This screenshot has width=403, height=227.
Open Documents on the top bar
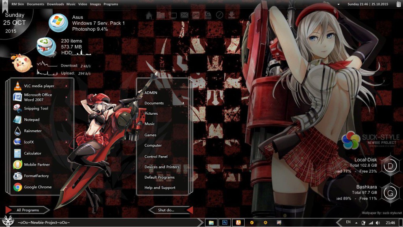tap(35, 4)
